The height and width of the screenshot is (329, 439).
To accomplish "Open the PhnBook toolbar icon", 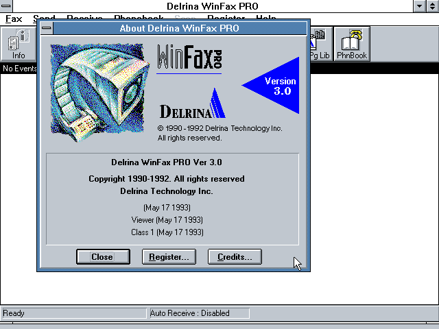I will (352, 44).
